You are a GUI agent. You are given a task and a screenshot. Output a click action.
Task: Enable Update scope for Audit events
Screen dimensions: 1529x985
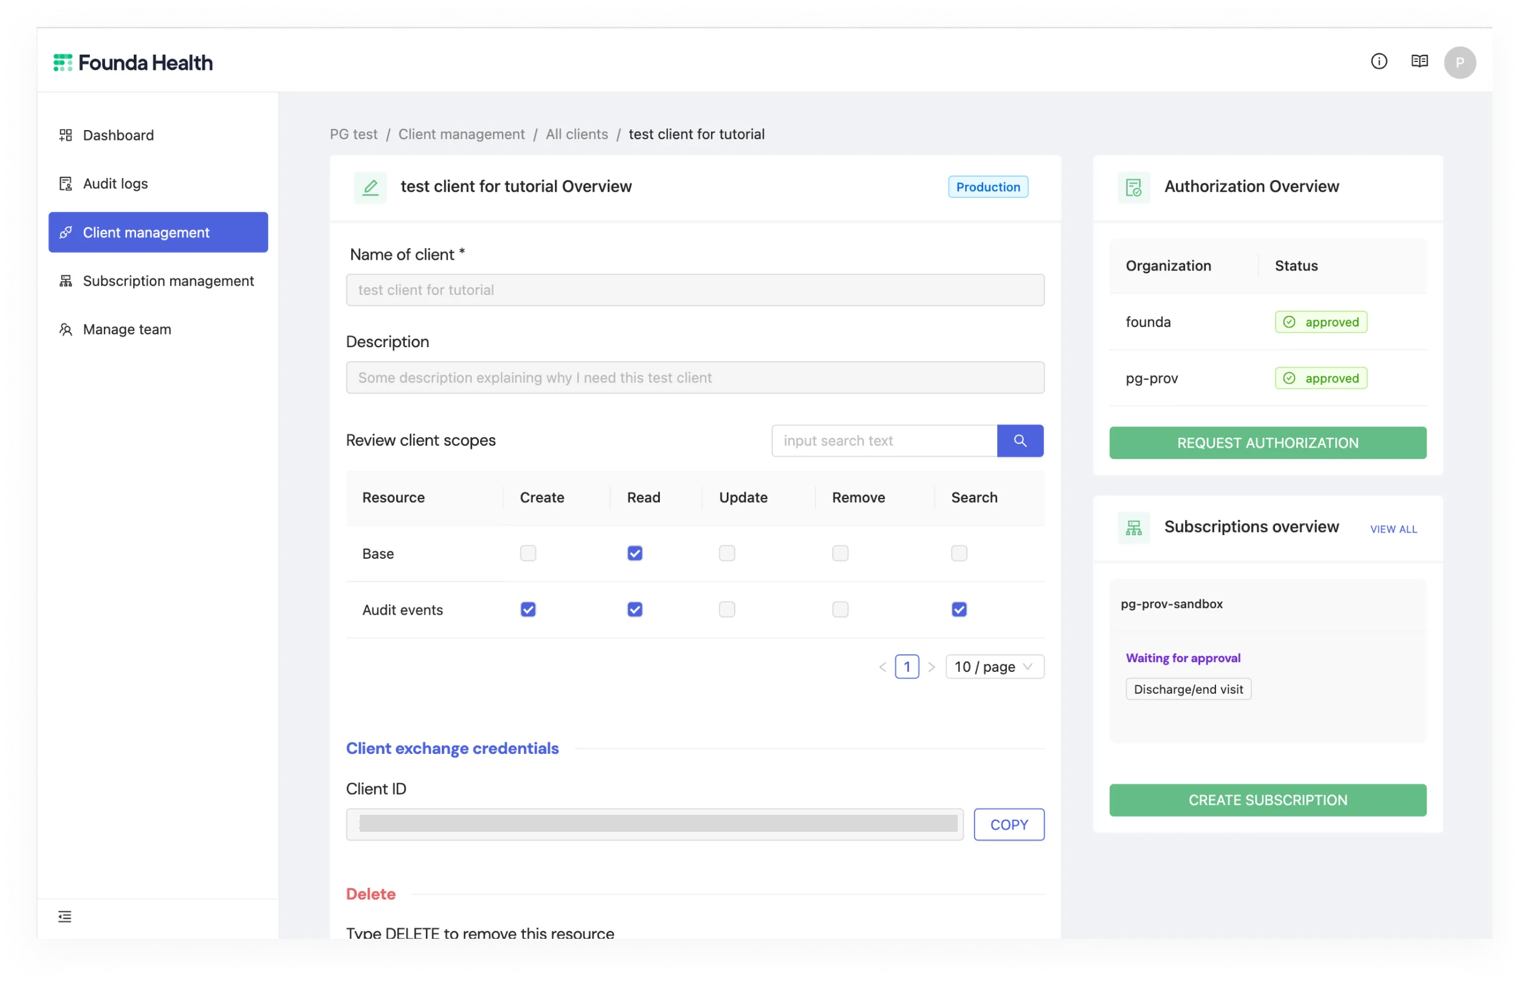[727, 610]
